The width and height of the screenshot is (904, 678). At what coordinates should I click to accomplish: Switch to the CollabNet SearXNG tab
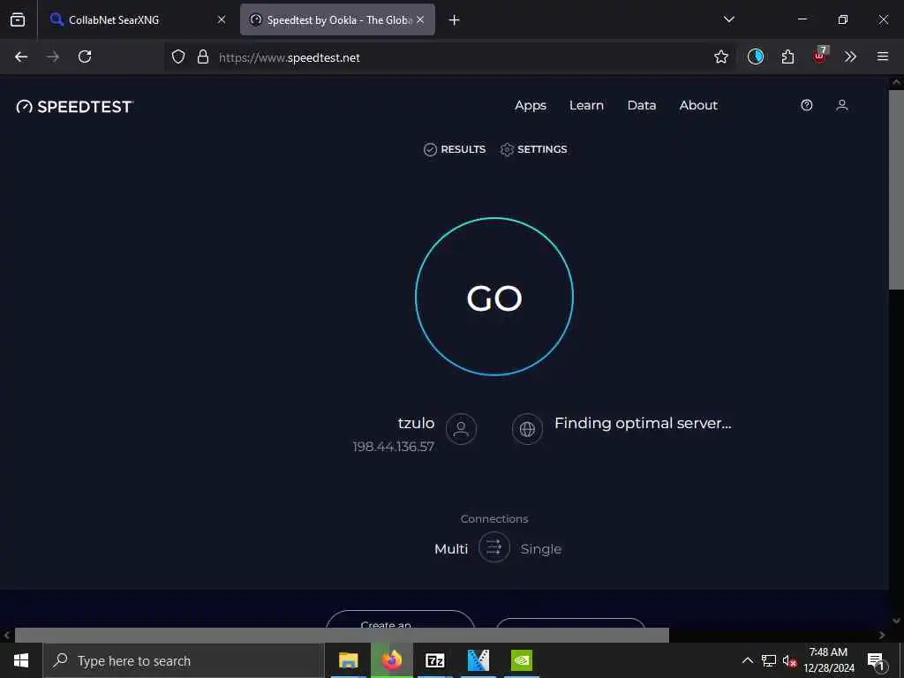click(136, 19)
